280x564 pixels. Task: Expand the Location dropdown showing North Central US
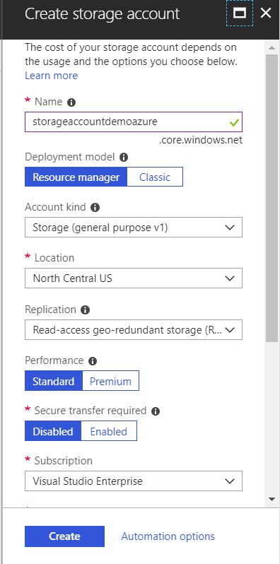134,278
